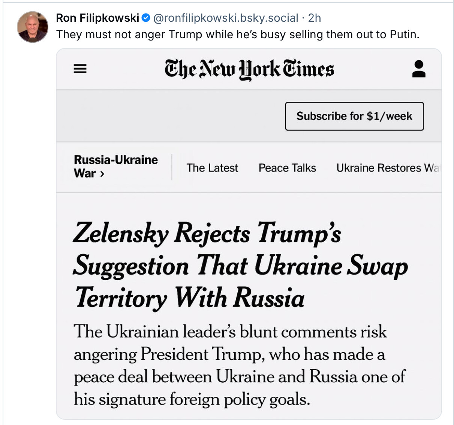
Task: Click the Ron Filipkowski display name
Action: pos(97,18)
